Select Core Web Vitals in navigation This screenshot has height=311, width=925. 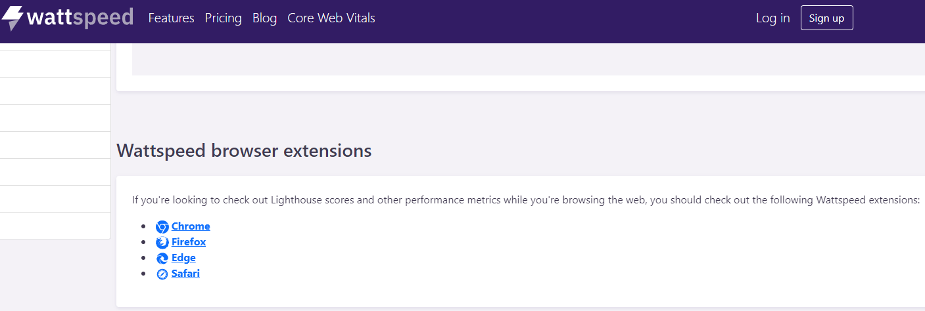[331, 18]
